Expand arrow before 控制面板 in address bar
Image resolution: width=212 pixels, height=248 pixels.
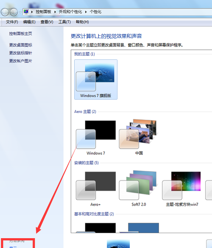tap(32, 12)
